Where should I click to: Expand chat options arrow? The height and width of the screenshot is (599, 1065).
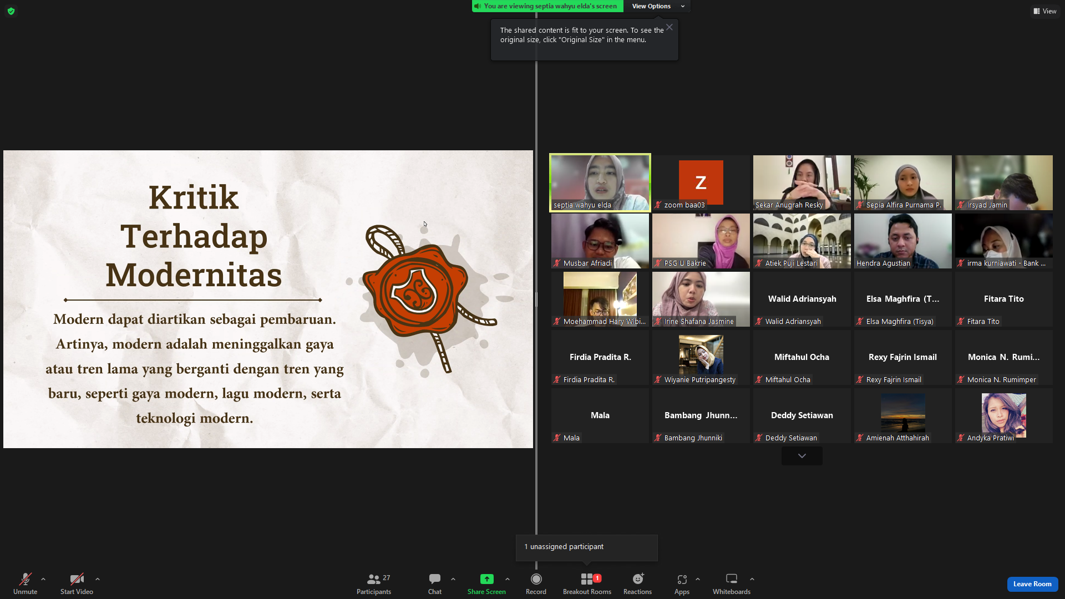click(x=453, y=579)
